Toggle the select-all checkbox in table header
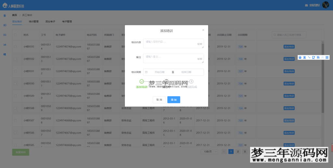Screen dimensions: 333x168 15,35
